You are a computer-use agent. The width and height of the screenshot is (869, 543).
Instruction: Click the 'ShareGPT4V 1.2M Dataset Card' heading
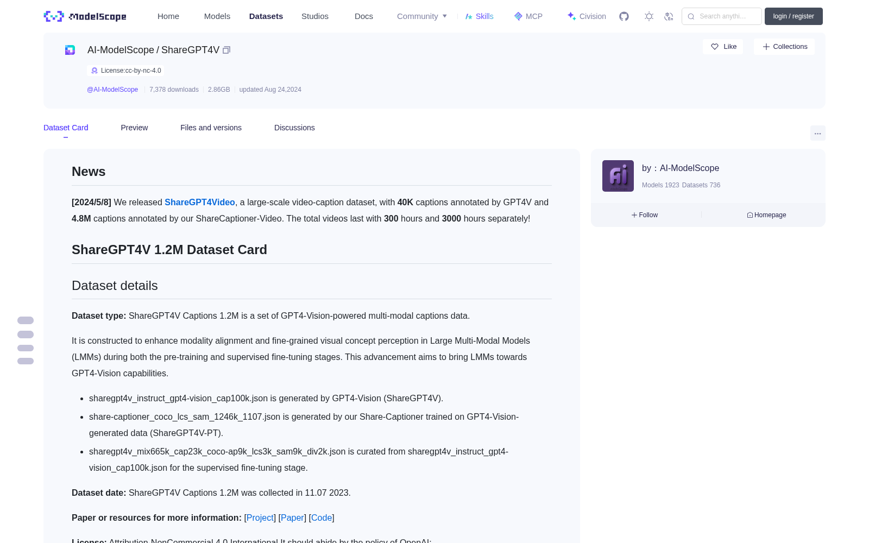[x=169, y=250]
